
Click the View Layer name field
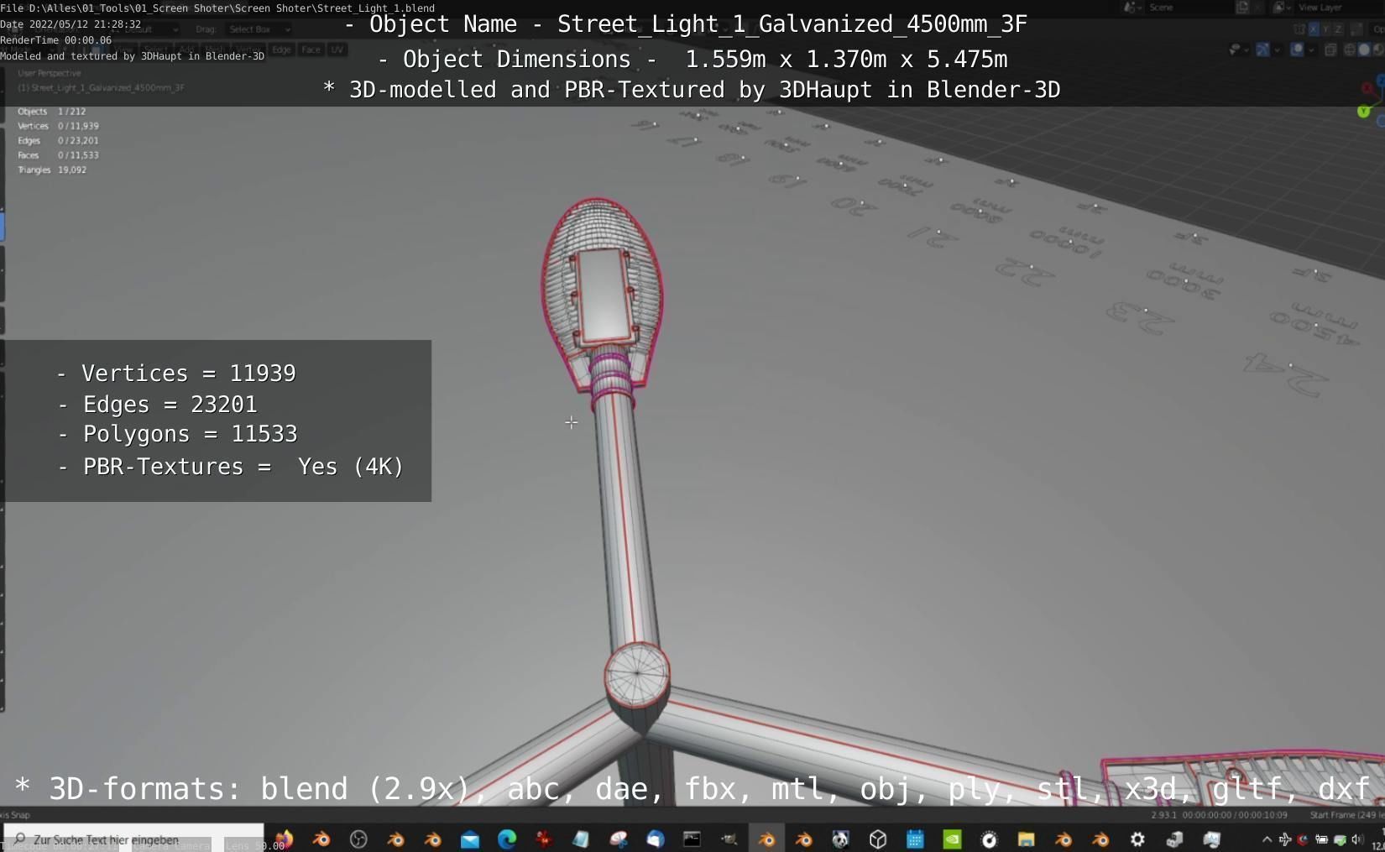pyautogui.click(x=1339, y=8)
